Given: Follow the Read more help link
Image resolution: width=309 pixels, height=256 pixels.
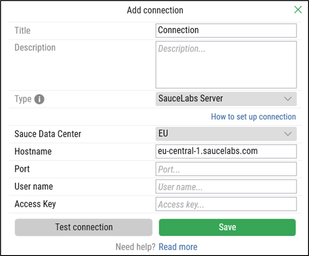Looking at the screenshot, I should point(178,247).
